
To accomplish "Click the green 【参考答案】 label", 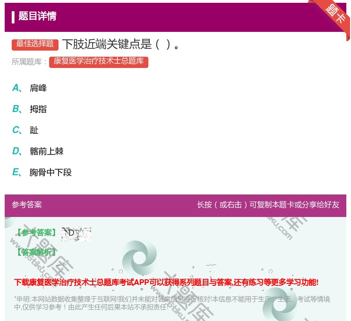I will pyautogui.click(x=37, y=233).
